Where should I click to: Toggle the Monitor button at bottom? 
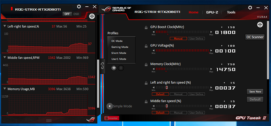111,118
